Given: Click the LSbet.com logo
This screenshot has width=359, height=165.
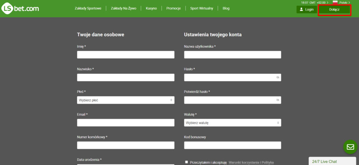Looking at the screenshot, I should 20,9.
